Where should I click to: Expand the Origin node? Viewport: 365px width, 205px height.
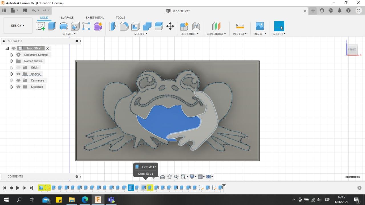coord(12,68)
